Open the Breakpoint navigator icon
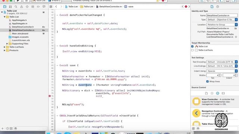The image size is (239, 134). coord(38,7)
